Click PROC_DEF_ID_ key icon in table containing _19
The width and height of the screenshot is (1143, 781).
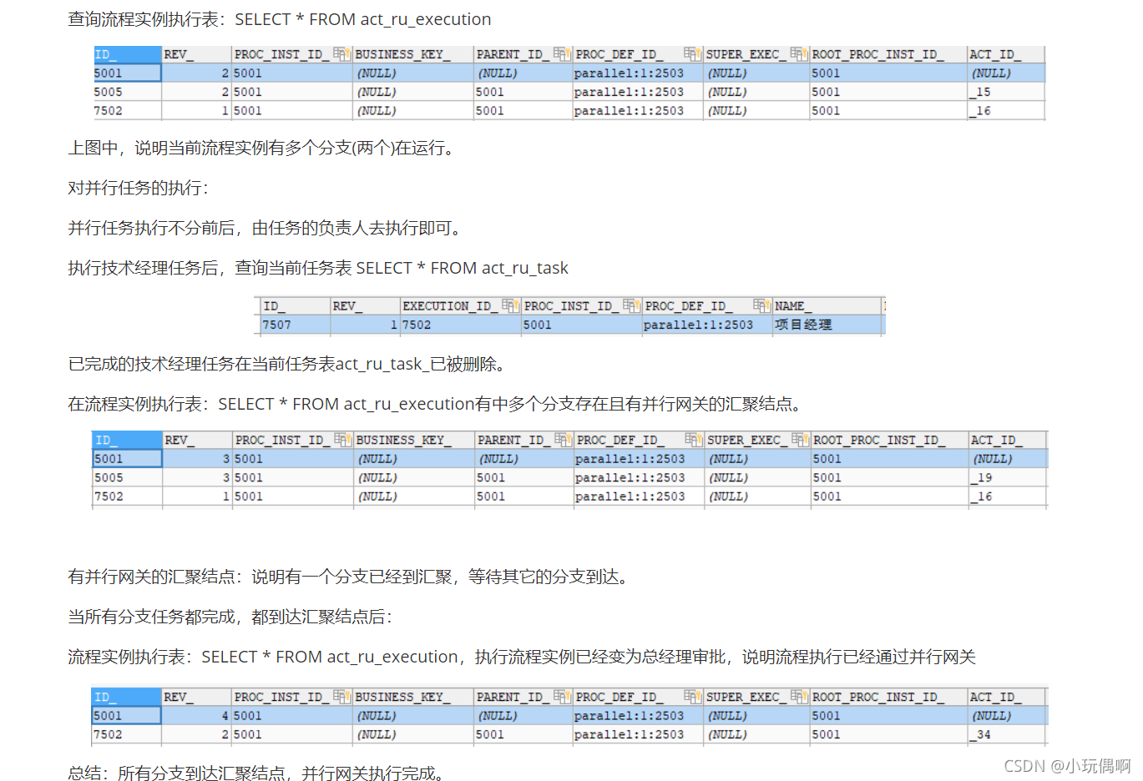(693, 439)
